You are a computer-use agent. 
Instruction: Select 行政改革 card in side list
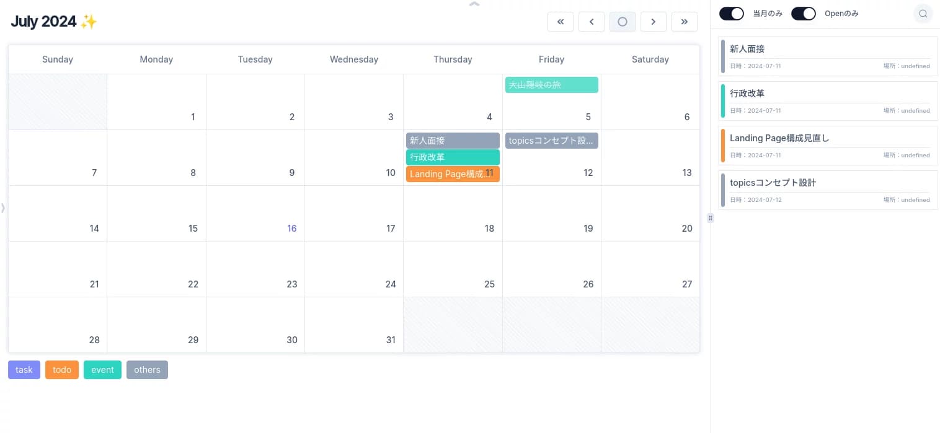pos(828,101)
